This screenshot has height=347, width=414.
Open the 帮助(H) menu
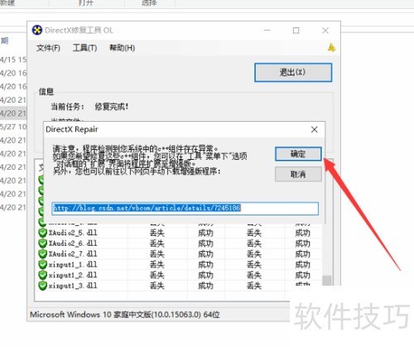tap(122, 48)
